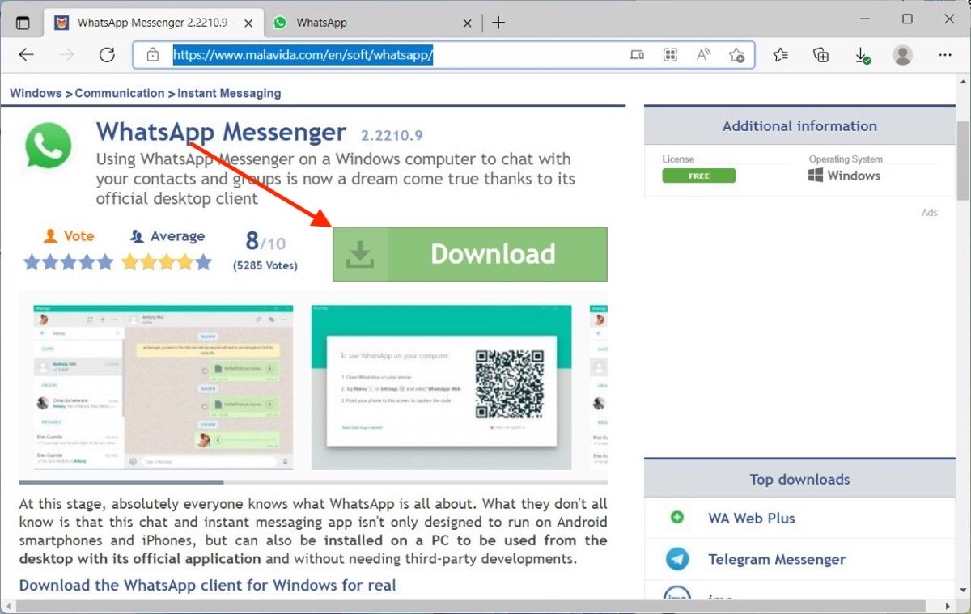Screen dimensions: 971x614
Task: Click the screenshots gallery scrollbar
Action: 121,482
